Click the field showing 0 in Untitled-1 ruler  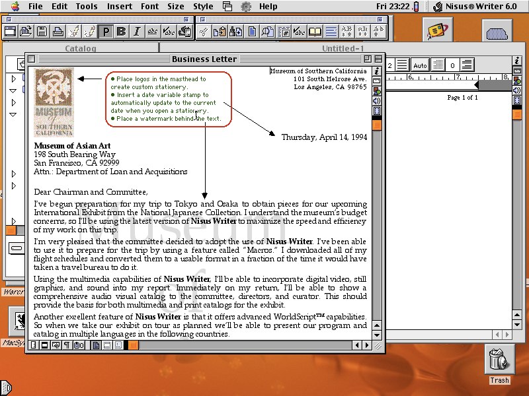pos(452,65)
